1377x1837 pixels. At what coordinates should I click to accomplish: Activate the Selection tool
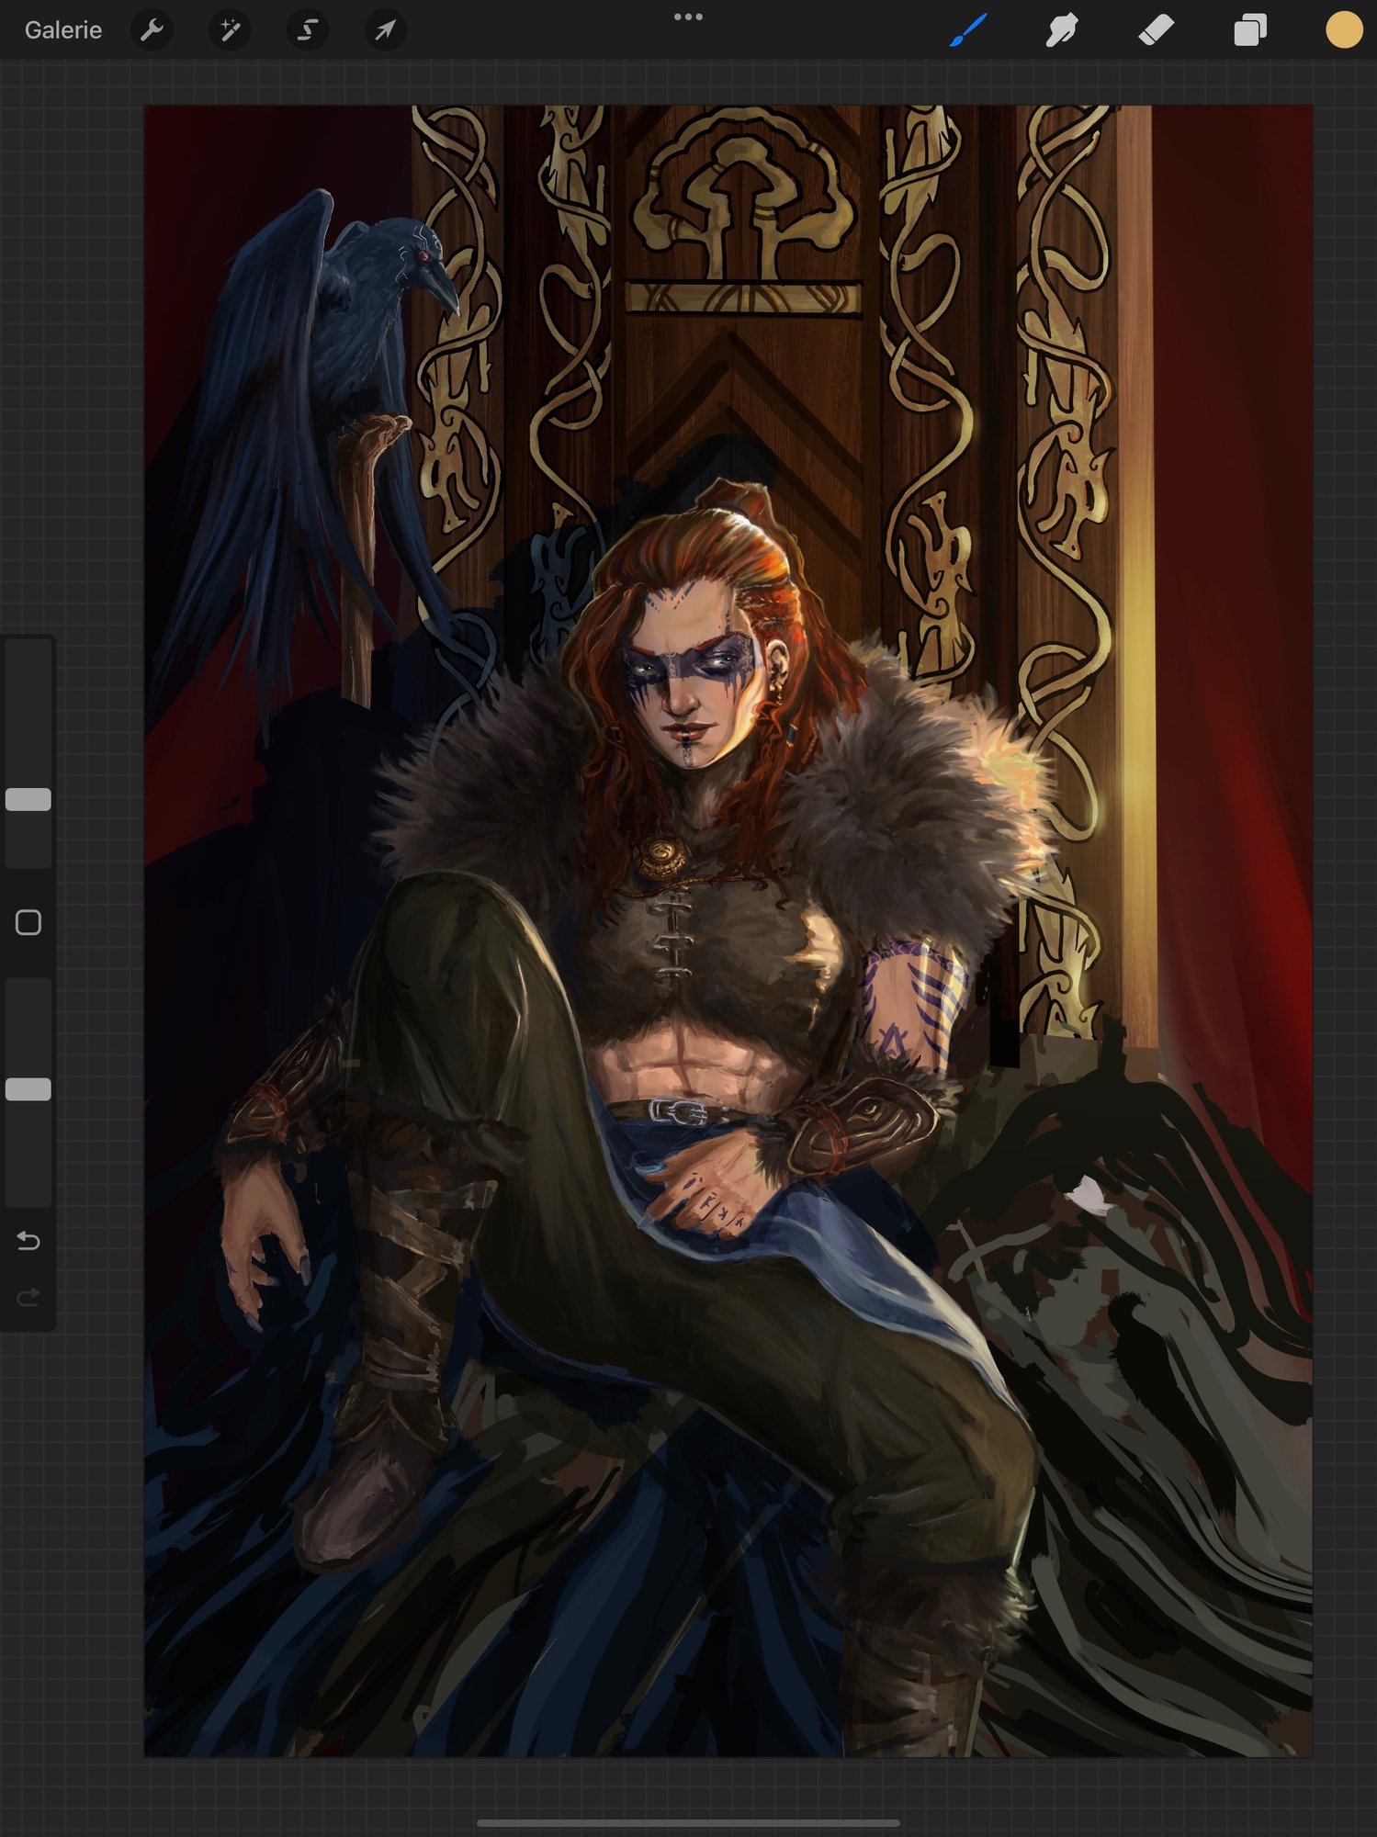point(307,30)
